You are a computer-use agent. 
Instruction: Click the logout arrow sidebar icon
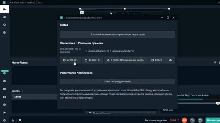[x=4, y=112]
